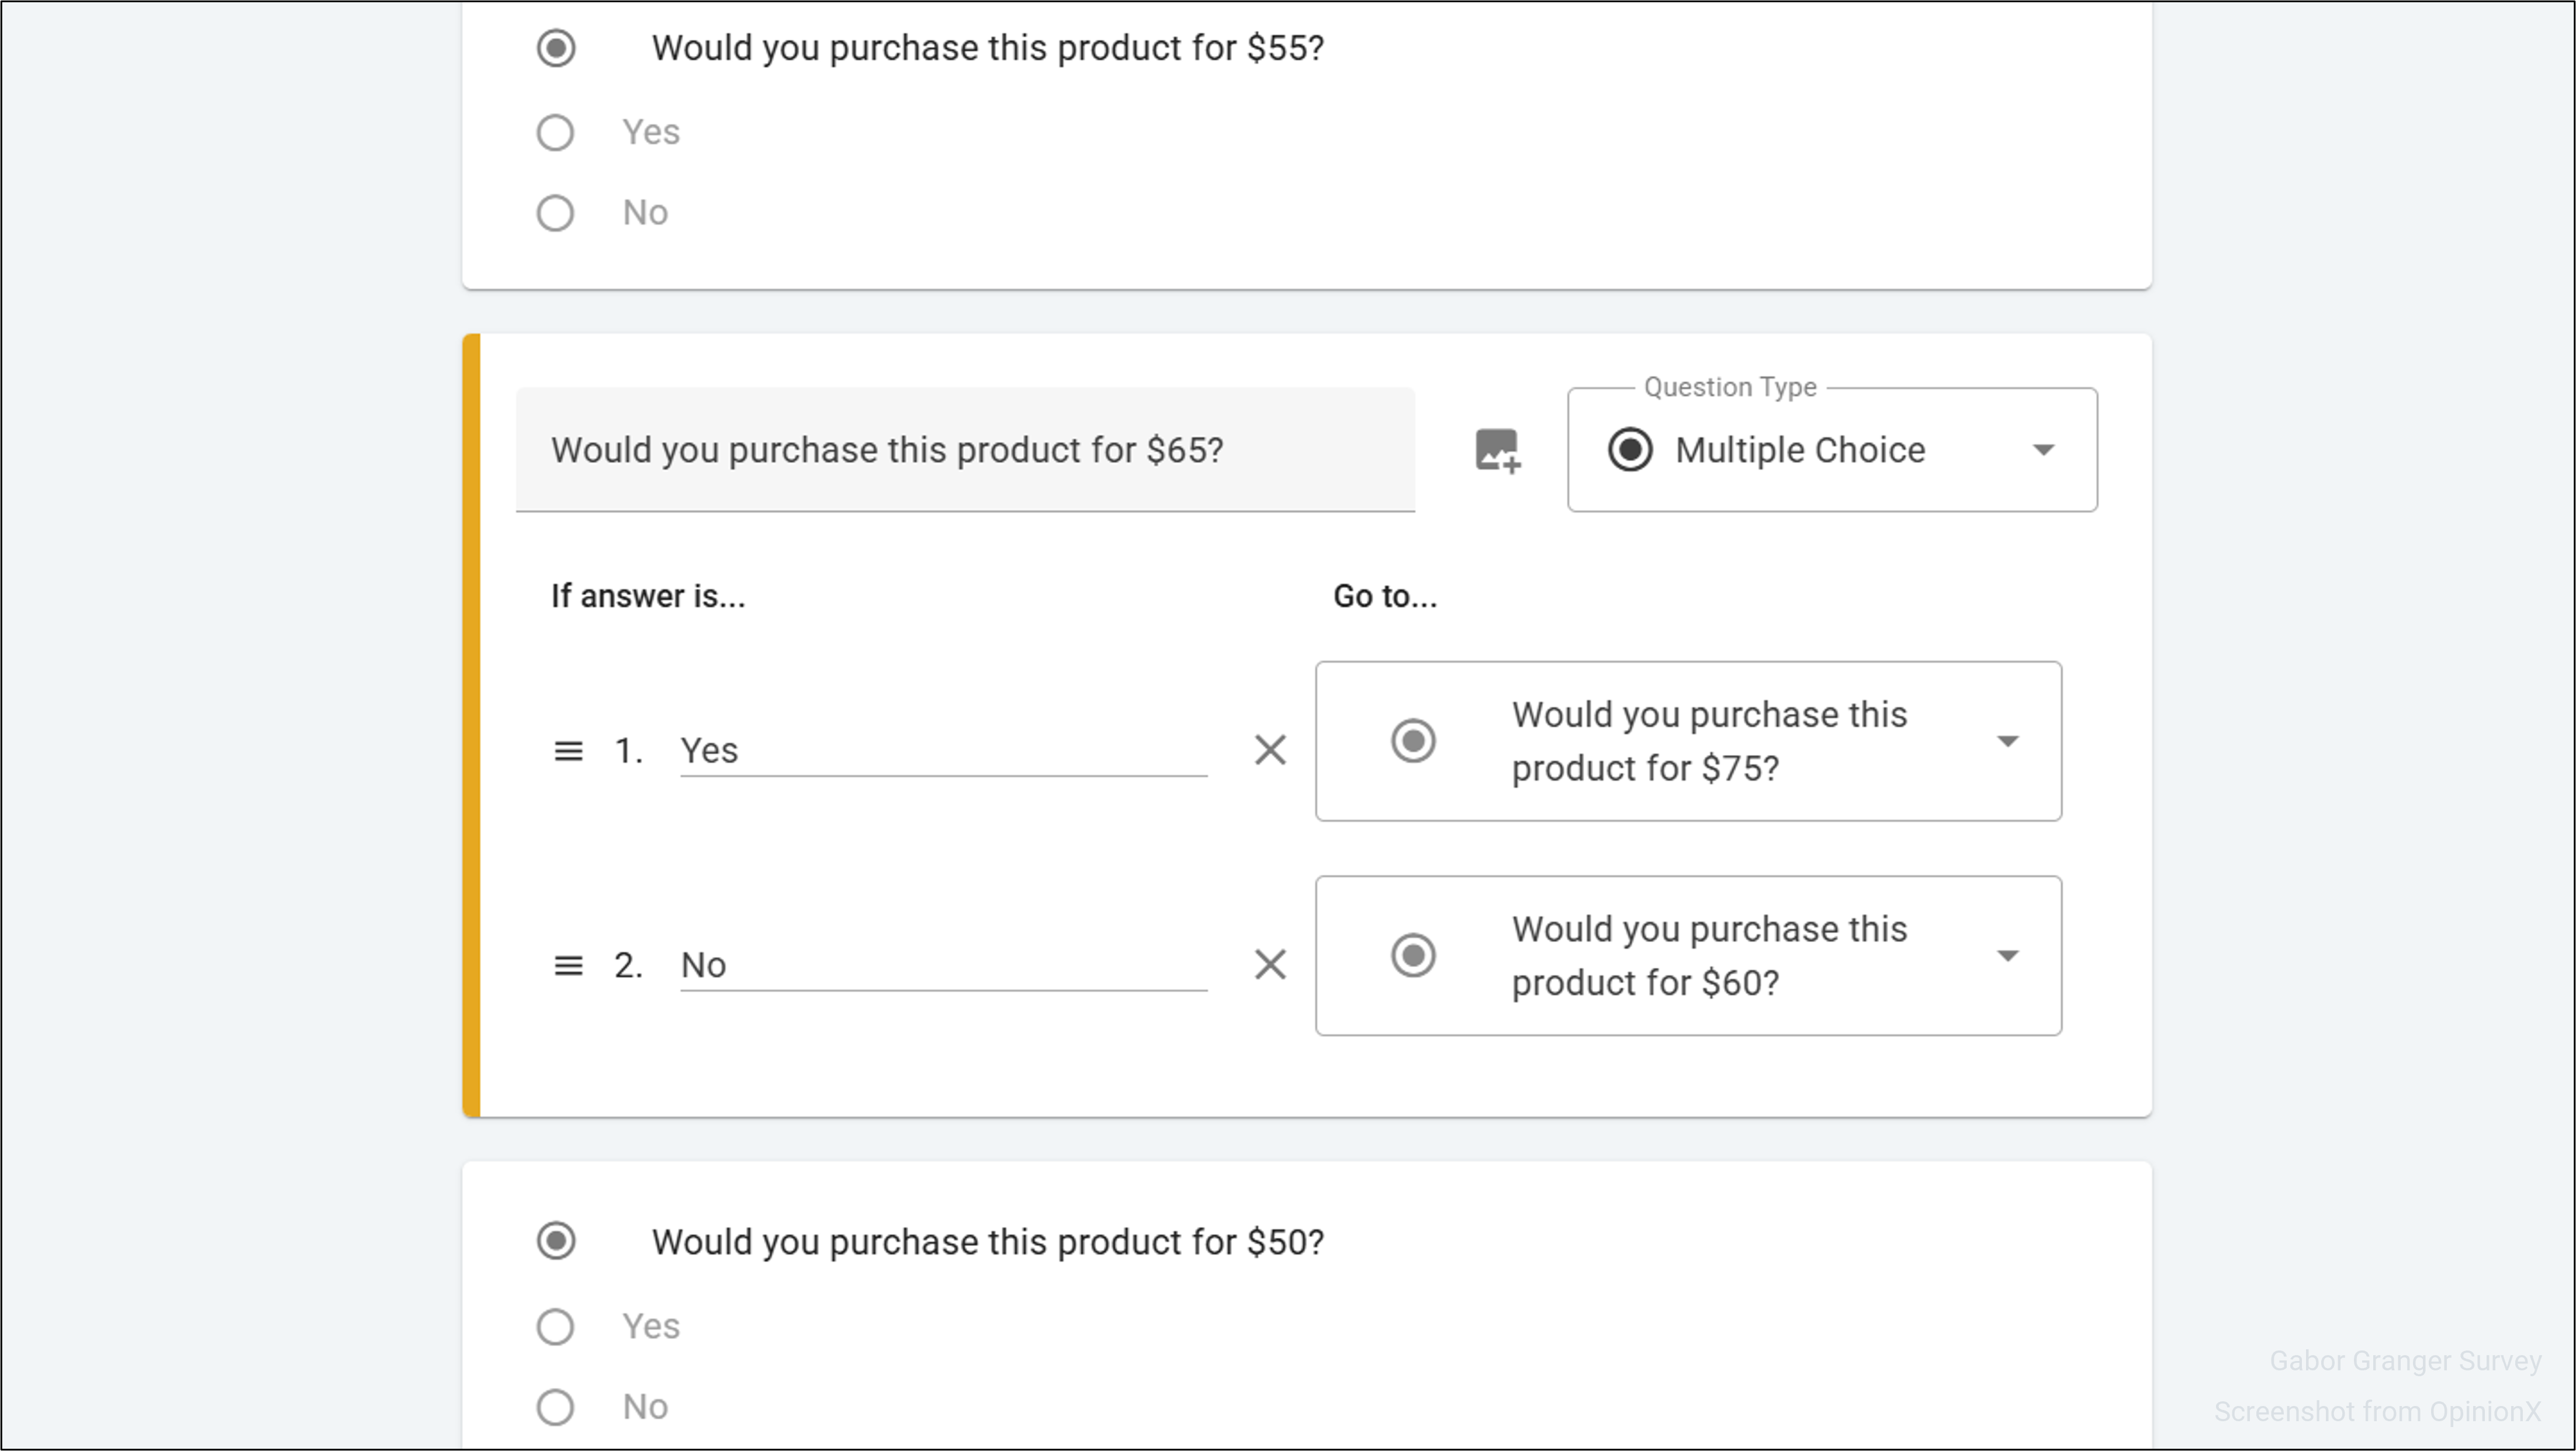Open the Question Type dropdown

2042,450
